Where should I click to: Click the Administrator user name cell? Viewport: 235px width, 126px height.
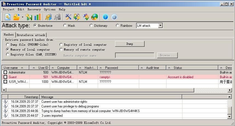(17, 72)
